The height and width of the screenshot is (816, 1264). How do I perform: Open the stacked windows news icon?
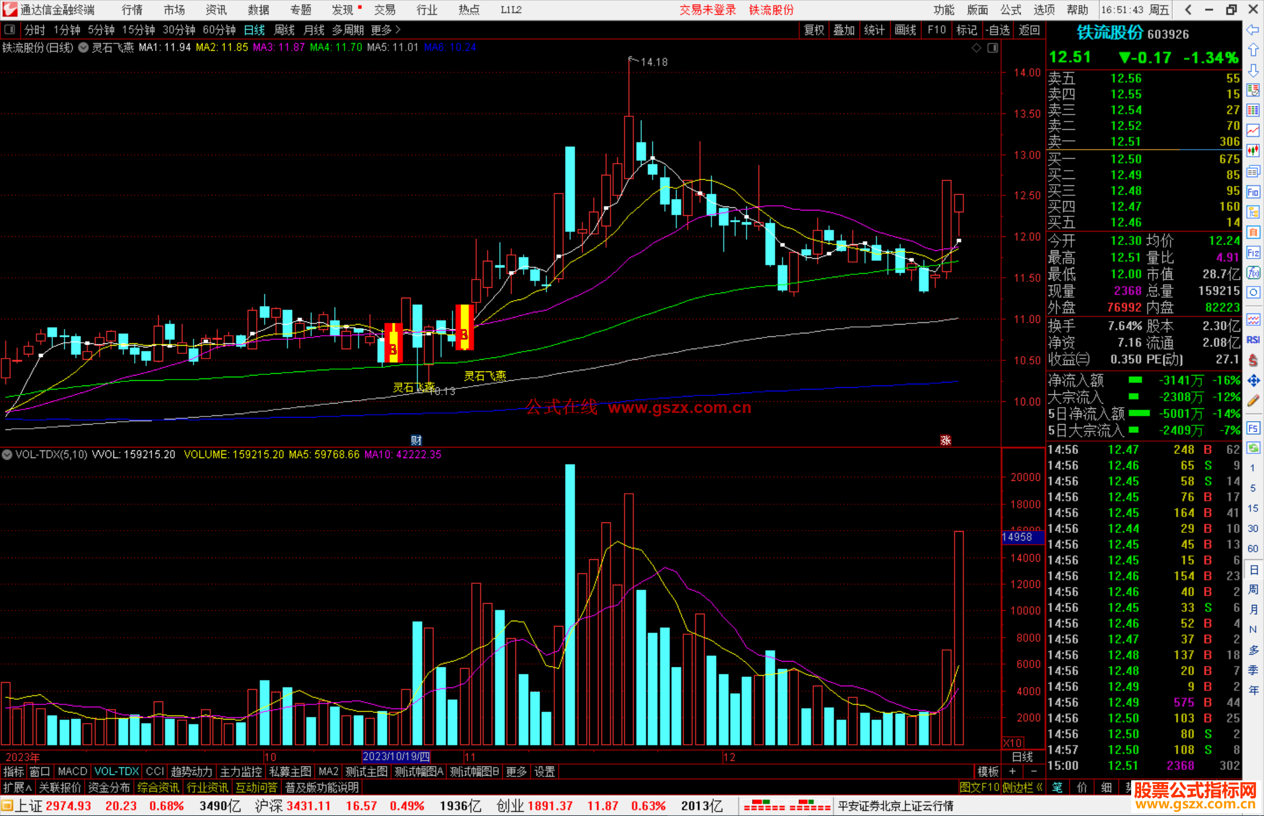pyautogui.click(x=1253, y=171)
